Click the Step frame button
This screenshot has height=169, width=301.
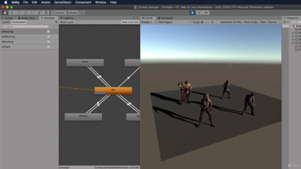(206, 13)
